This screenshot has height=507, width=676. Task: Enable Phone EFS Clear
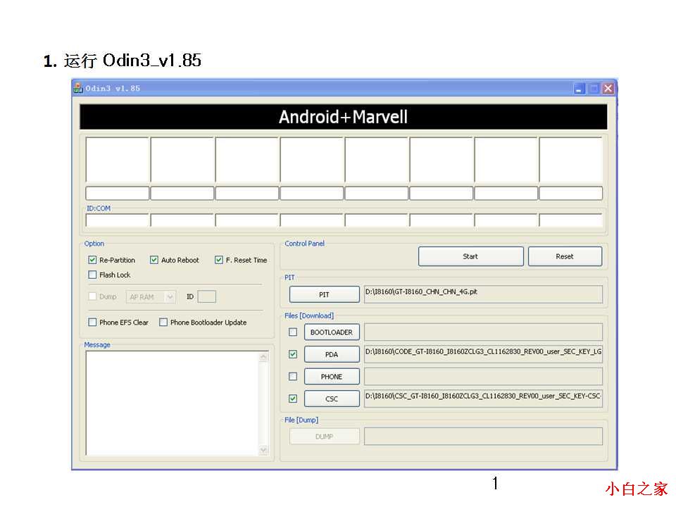coord(92,322)
